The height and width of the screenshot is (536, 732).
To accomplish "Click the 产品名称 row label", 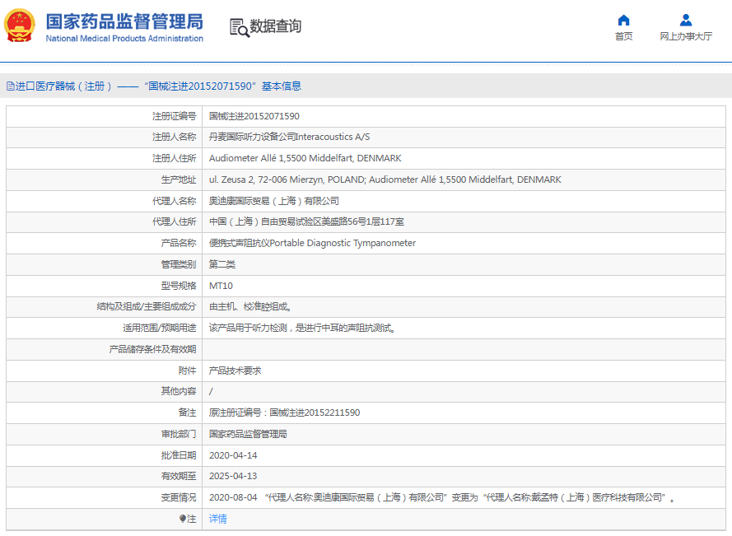I will coord(179,243).
